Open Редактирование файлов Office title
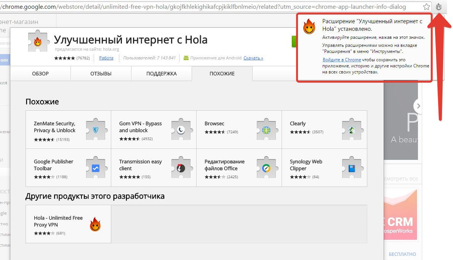The width and height of the screenshot is (453, 260). [224, 165]
